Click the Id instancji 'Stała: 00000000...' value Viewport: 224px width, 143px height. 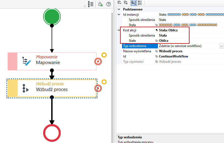tap(191, 15)
